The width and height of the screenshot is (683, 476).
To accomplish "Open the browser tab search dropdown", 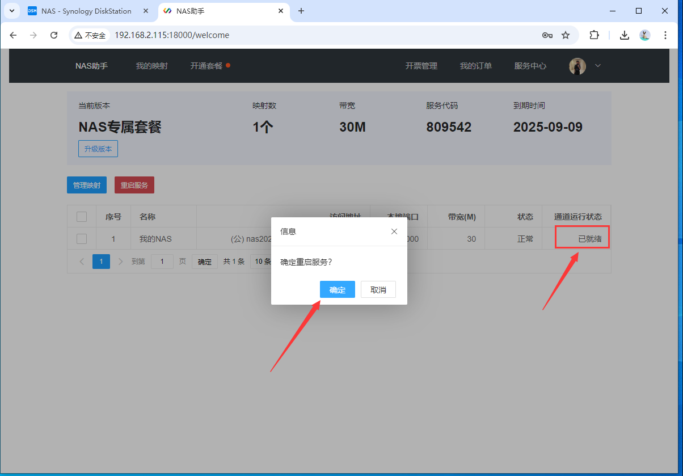I will click(x=11, y=11).
